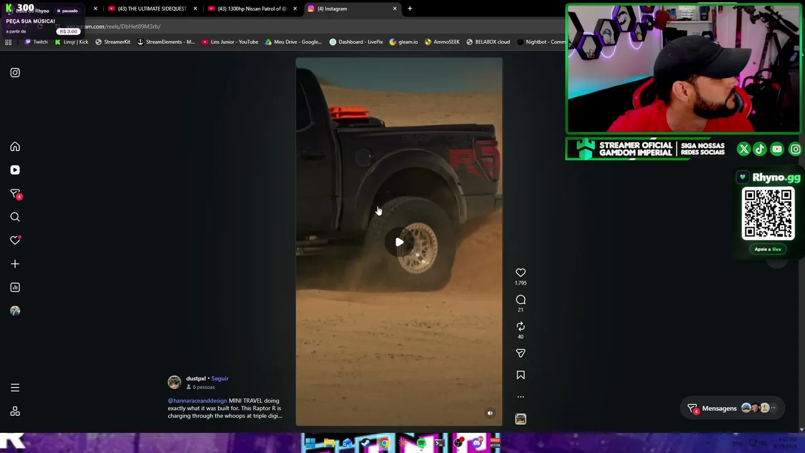Show the 6 pessoas tagged list
Screen dimensions: 805x453
point(201,387)
